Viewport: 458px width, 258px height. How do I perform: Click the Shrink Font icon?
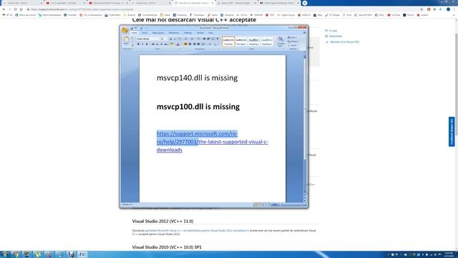pyautogui.click(x=175, y=39)
